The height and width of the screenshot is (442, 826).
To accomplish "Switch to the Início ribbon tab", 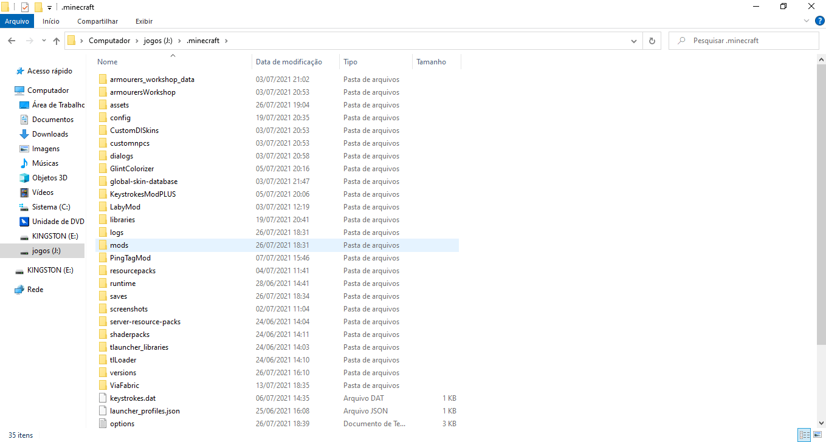I will 51,21.
